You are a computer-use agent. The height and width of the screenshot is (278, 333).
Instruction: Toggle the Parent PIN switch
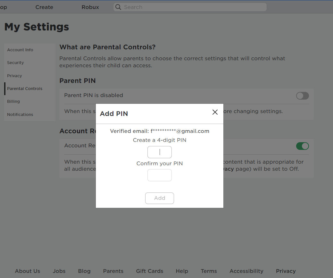pos(303,96)
